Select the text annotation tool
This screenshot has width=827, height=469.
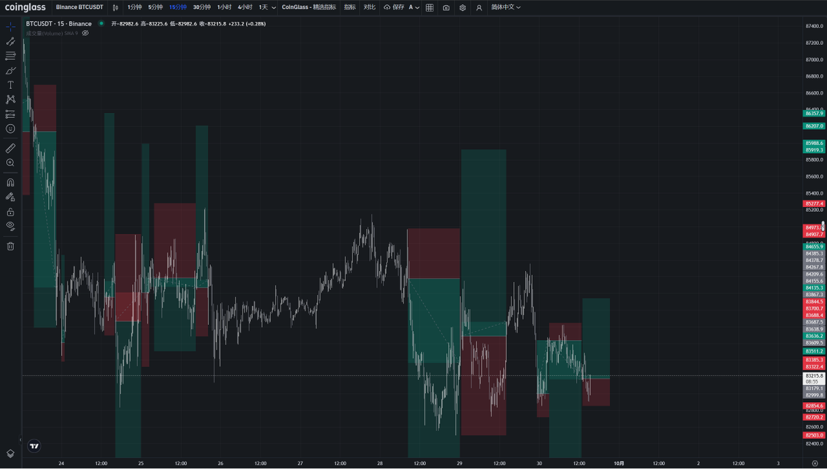10,85
